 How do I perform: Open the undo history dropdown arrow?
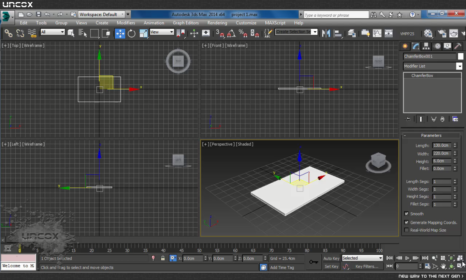(53, 15)
